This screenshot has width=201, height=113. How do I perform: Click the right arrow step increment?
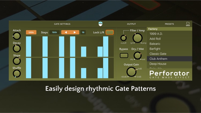[x=75, y=32]
